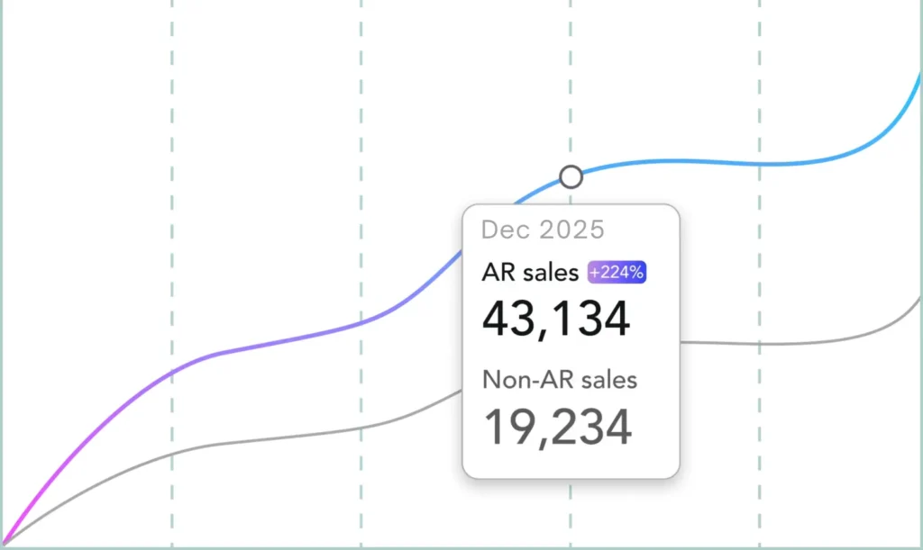Screen dimensions: 923x550
Task: Select the Dec 2025 date label in tooltip
Action: [x=543, y=230]
